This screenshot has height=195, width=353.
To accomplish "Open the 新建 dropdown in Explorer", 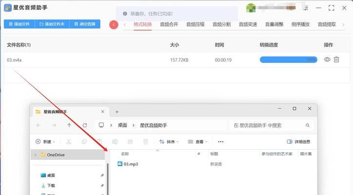I will click(x=45, y=142).
